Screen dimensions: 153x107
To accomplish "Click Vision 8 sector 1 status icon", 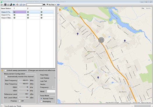I will coord(15,15).
